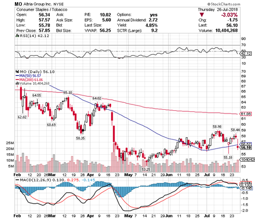
Task: Click the 5M volume axis label
Action: point(11,166)
